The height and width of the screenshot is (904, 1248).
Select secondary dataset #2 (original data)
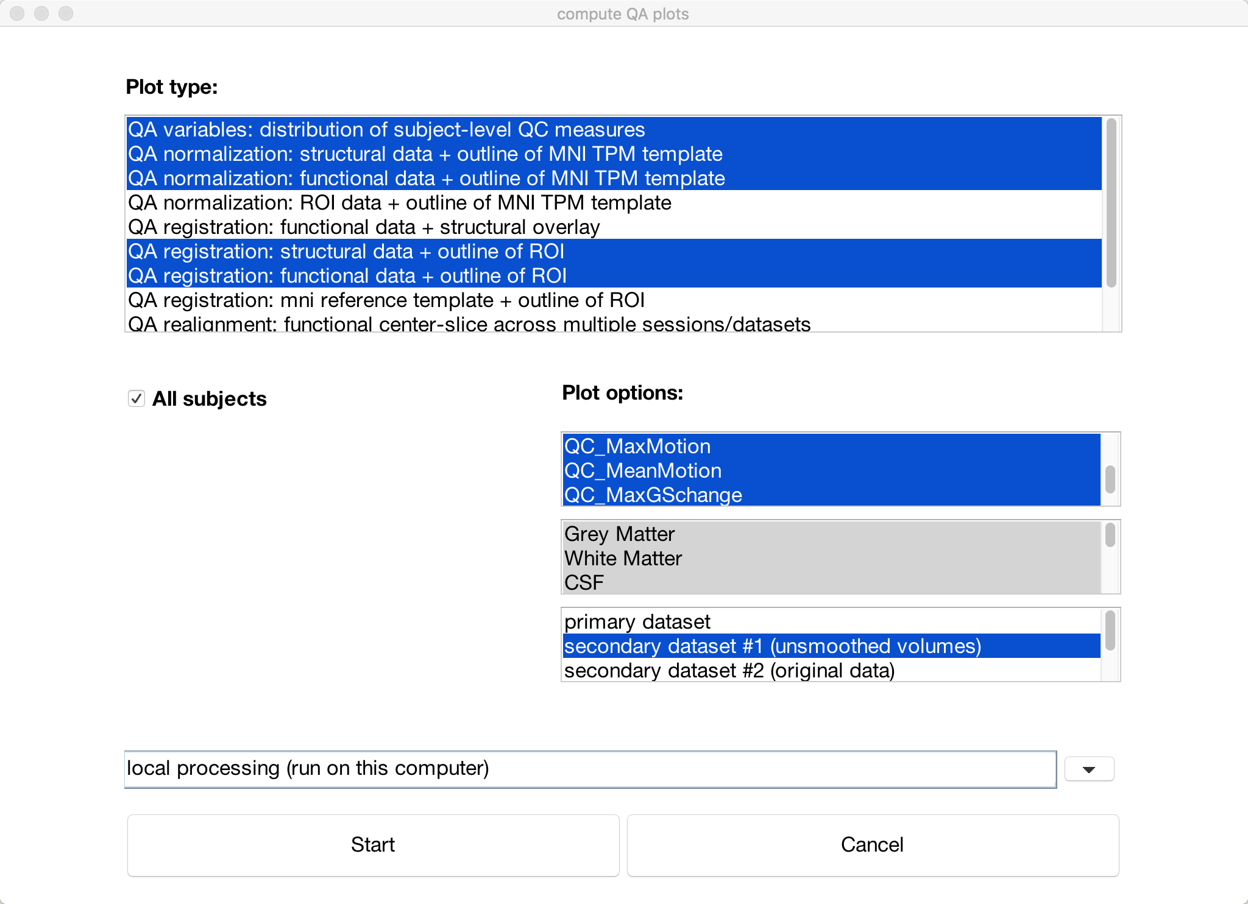(832, 670)
